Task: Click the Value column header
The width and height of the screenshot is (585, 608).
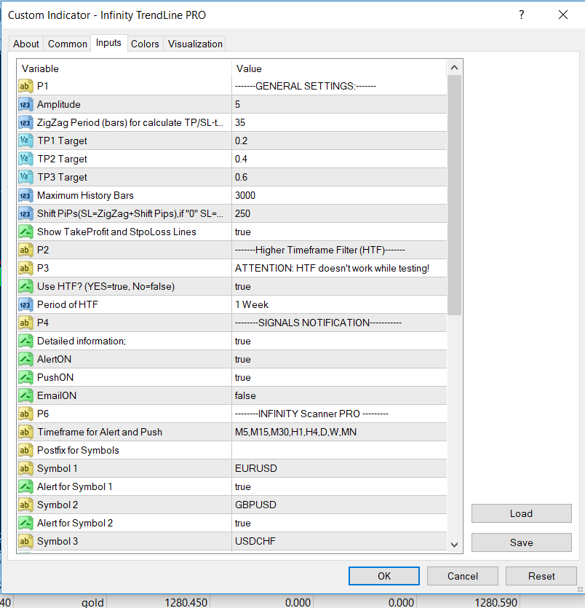Action: click(339, 68)
